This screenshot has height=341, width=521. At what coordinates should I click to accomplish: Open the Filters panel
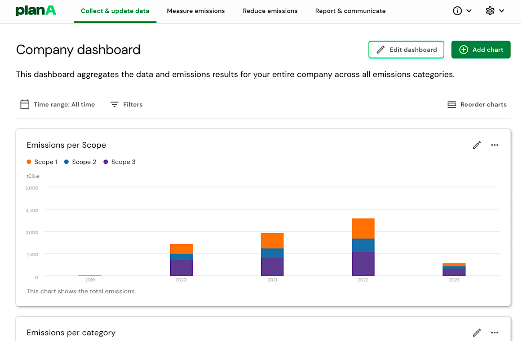(126, 104)
